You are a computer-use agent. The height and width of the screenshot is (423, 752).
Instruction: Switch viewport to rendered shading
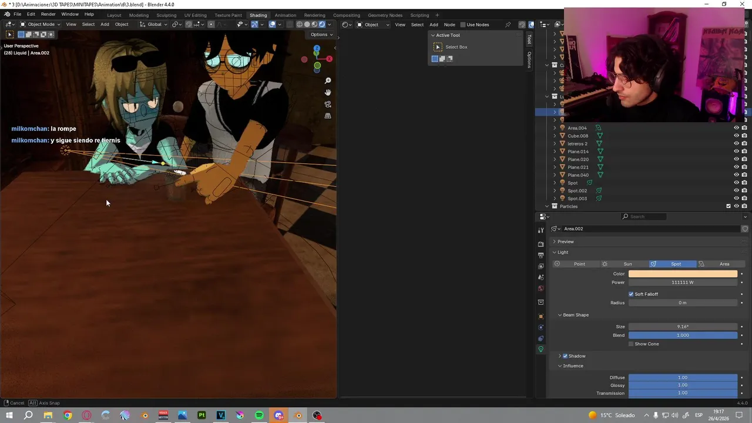322,25
